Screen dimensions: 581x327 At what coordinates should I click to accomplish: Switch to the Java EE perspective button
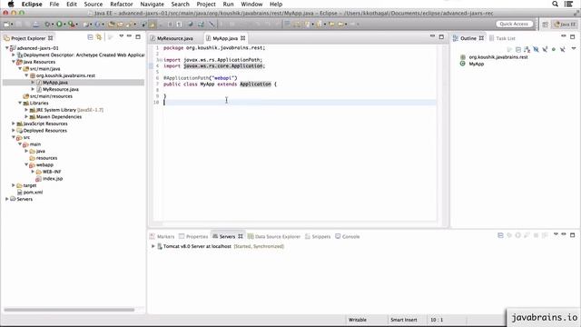click(565, 25)
